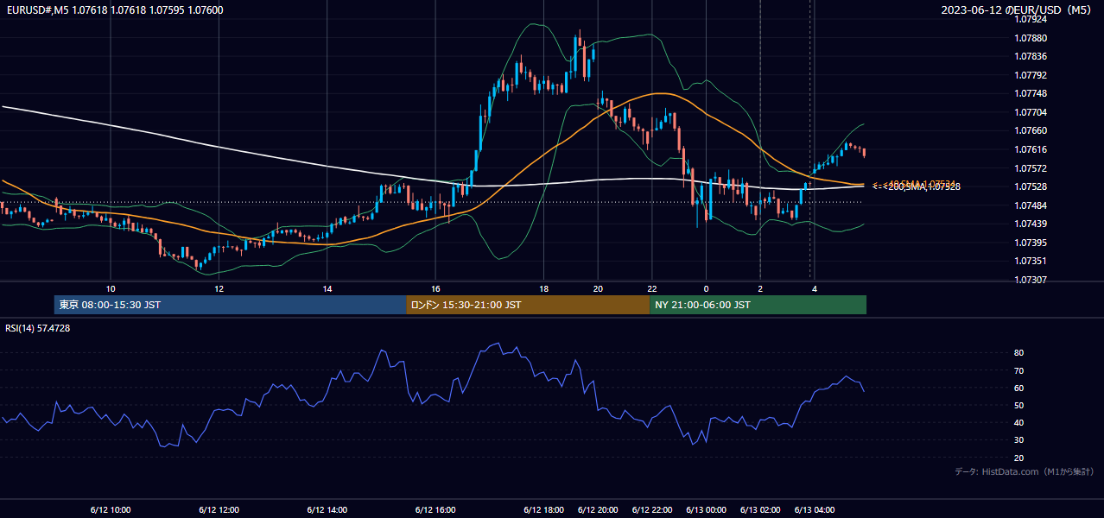The width and height of the screenshot is (1104, 518).
Task: Click the bottom date label 6/12 20:00
Action: 598,510
